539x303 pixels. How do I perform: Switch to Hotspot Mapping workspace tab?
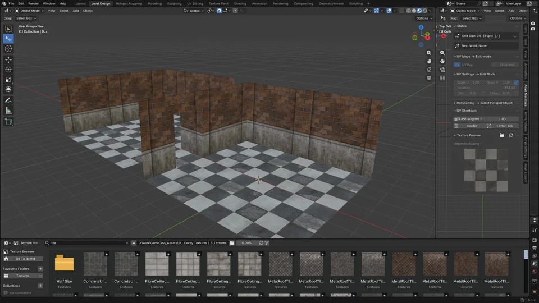[129, 3]
